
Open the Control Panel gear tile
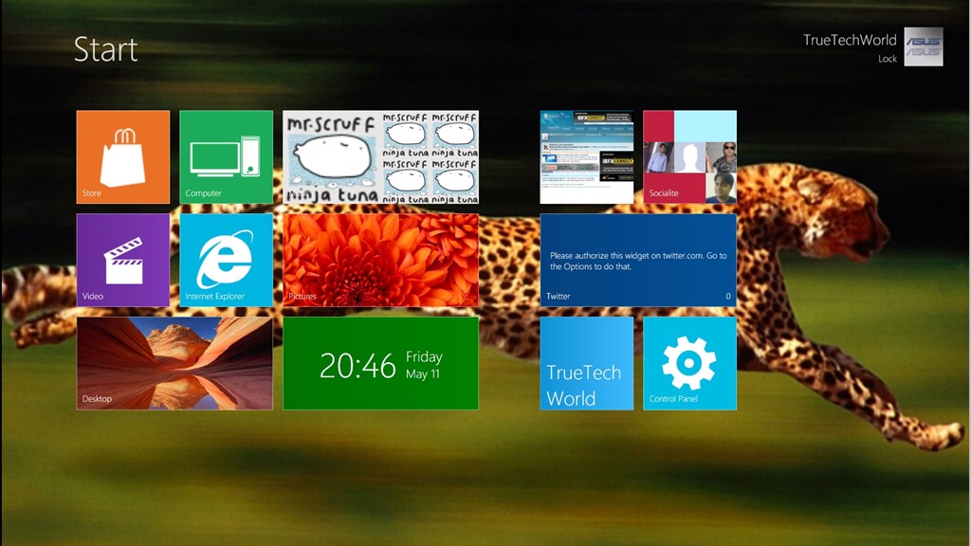coord(690,363)
